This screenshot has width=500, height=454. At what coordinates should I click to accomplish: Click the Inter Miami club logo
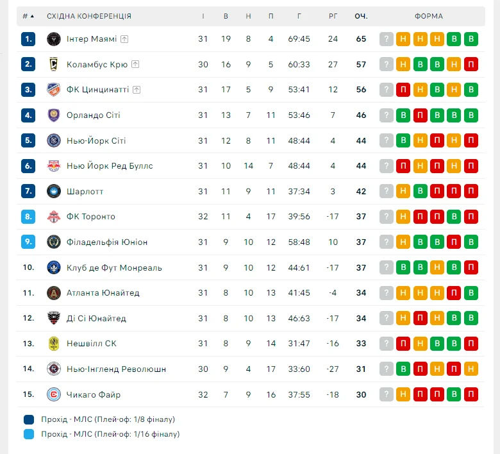[x=54, y=39]
